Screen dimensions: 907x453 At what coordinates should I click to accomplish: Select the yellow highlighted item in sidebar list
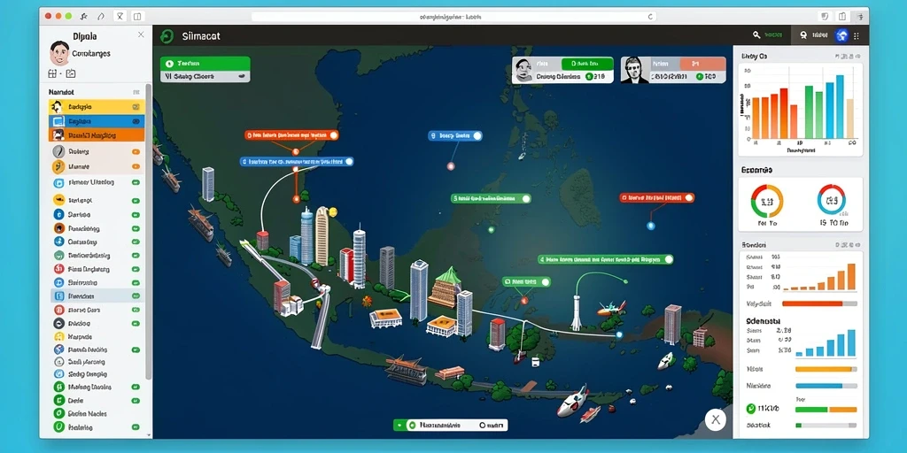[x=96, y=107]
